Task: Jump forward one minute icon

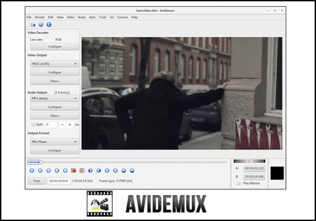Action: coord(132,170)
